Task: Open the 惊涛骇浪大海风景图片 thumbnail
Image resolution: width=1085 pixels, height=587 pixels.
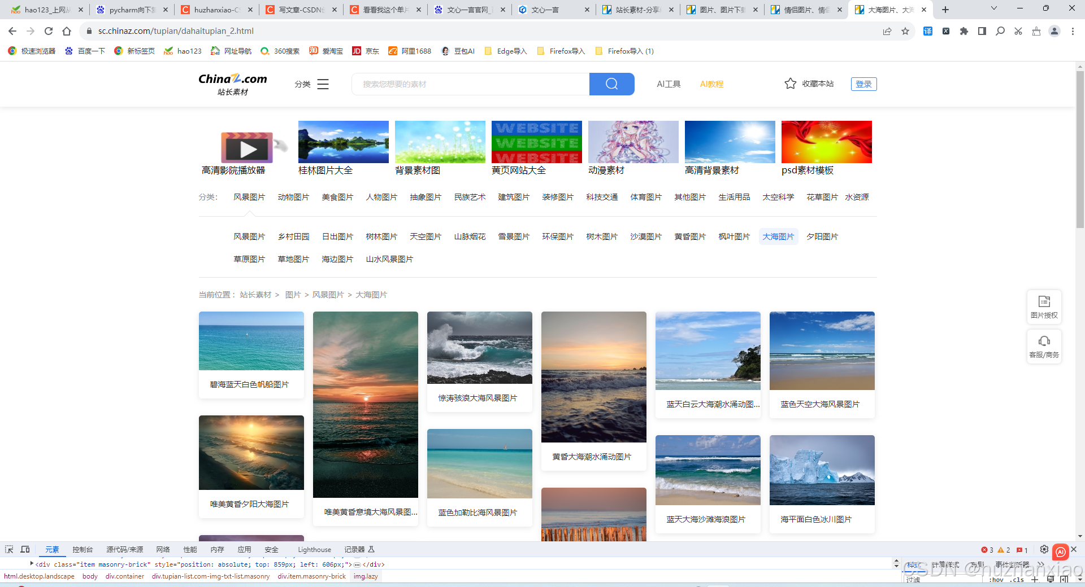Action: (480, 348)
